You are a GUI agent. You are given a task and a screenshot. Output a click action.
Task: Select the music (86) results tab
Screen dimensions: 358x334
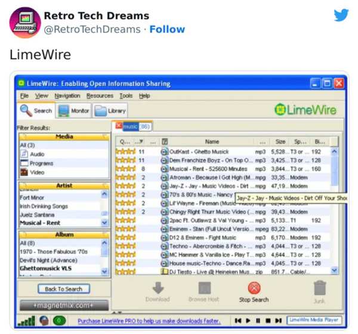136,126
